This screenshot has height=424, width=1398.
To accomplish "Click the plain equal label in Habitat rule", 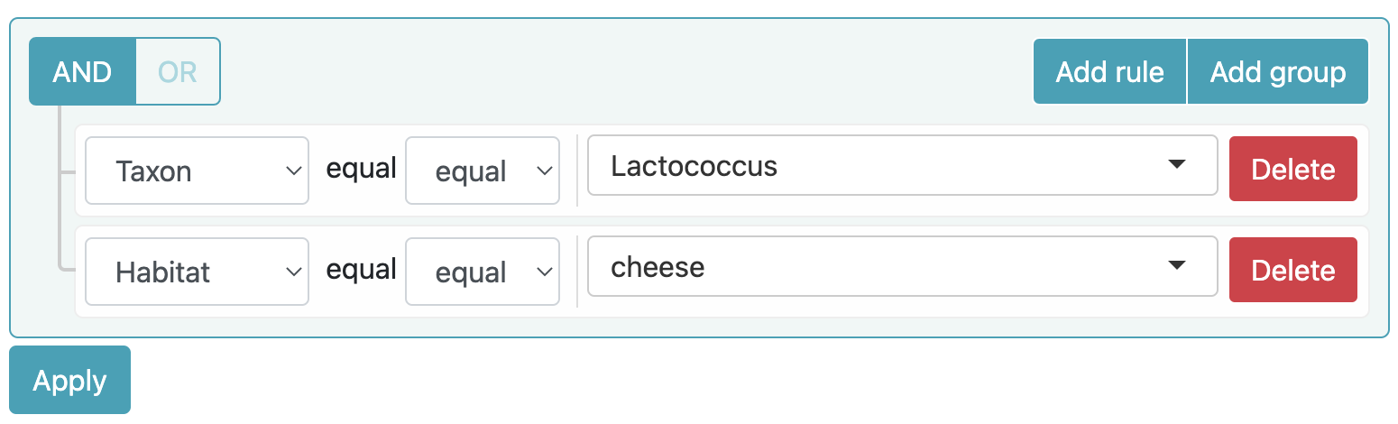I will [x=361, y=269].
